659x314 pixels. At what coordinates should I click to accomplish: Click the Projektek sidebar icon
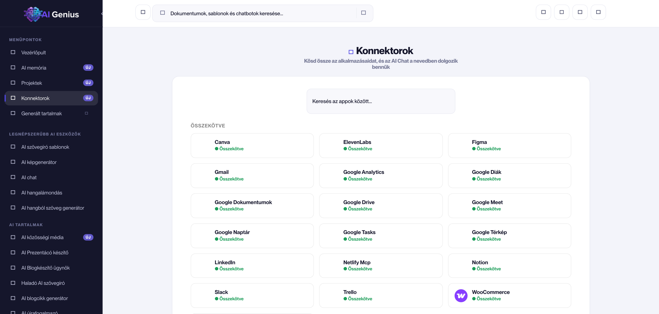13,82
